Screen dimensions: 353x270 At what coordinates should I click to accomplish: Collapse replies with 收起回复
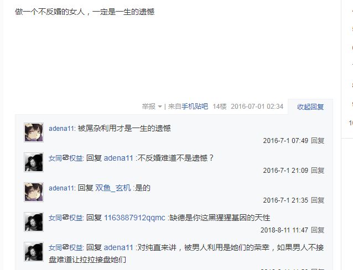[x=310, y=107]
